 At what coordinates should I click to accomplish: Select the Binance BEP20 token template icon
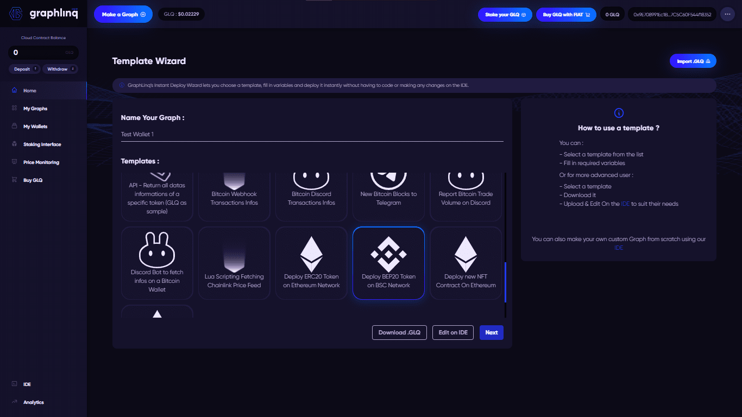point(388,254)
